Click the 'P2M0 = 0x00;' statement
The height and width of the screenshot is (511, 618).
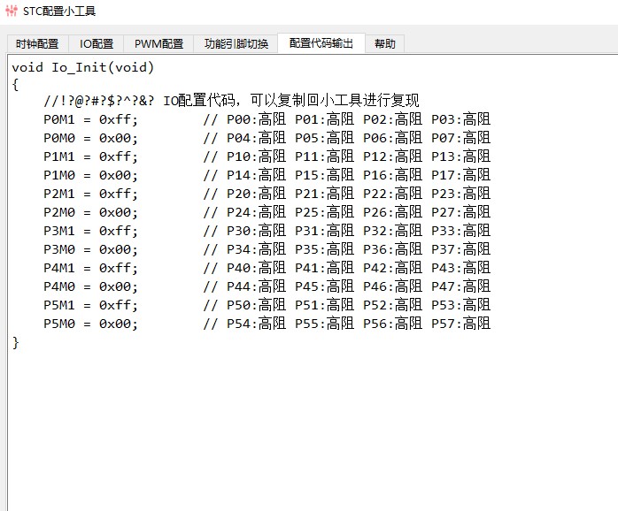90,212
